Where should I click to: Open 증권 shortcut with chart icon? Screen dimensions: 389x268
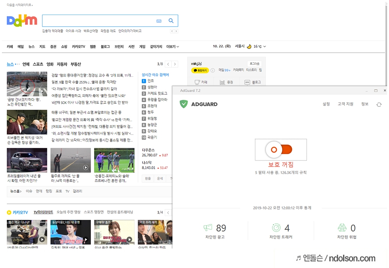click(226, 82)
